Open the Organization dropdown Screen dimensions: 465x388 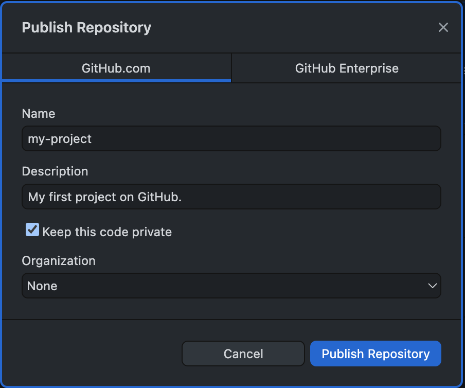(x=231, y=286)
